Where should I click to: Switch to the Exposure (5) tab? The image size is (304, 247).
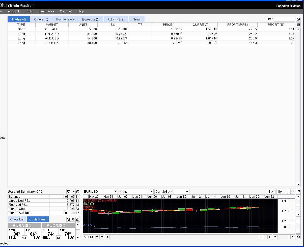(x=91, y=19)
